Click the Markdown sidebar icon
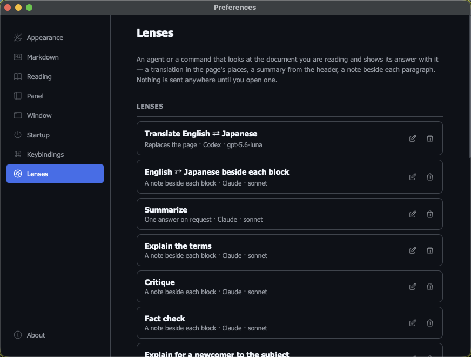Viewport: 471px width, 357px height. [x=18, y=57]
